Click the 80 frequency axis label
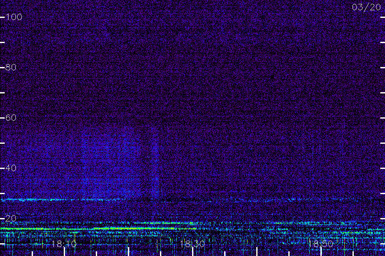This screenshot has height=256, width=385. point(11,67)
